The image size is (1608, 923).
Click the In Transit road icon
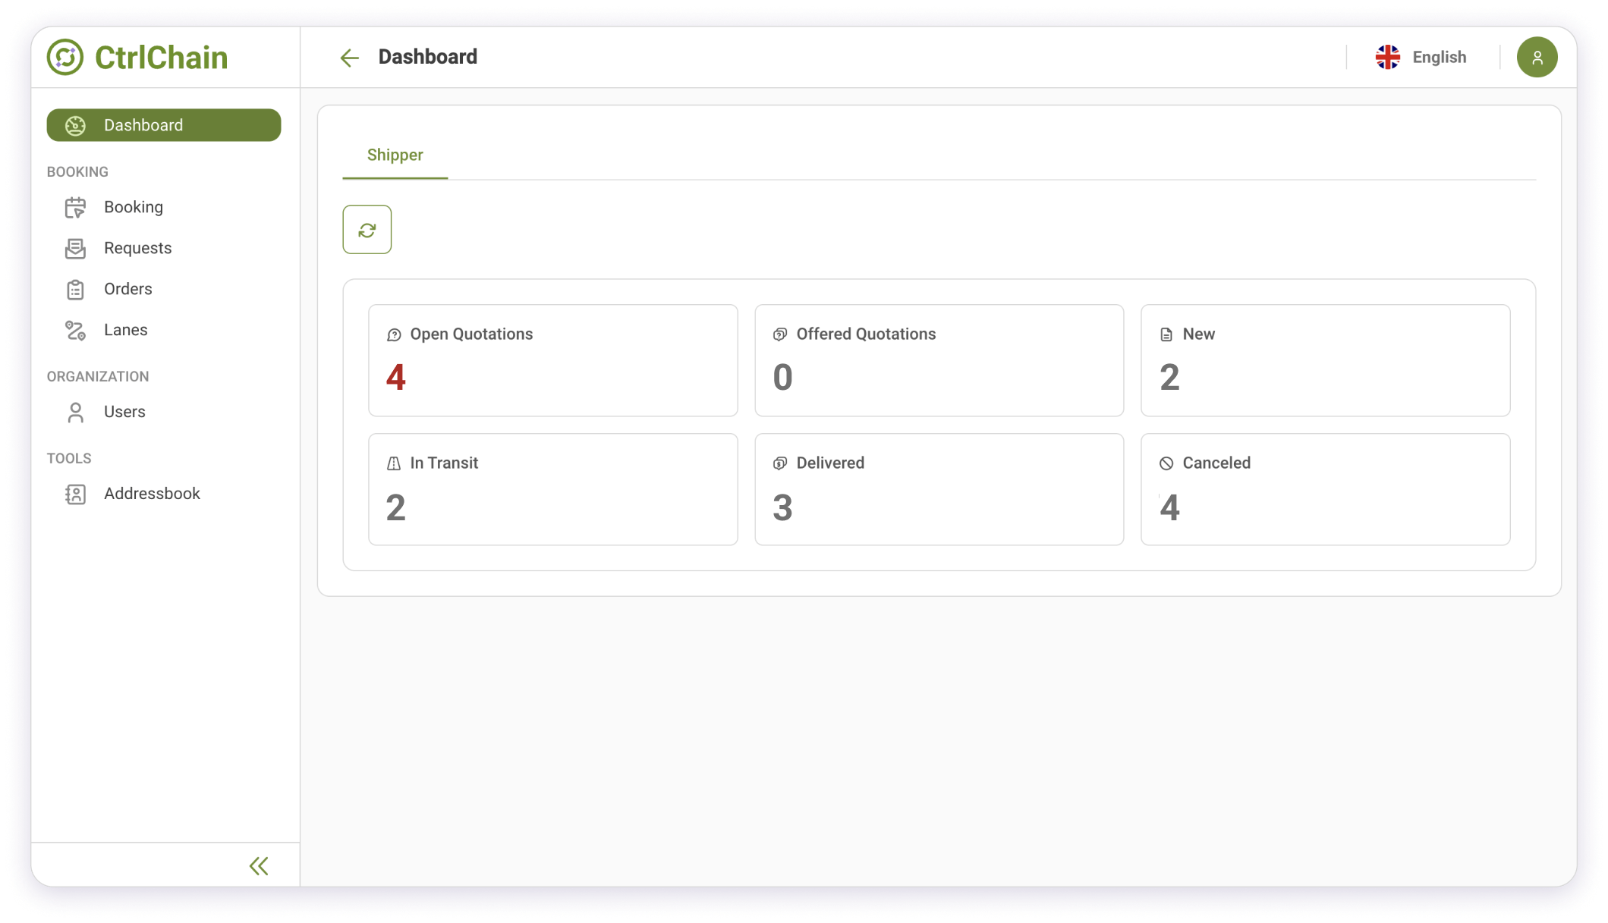click(x=394, y=463)
